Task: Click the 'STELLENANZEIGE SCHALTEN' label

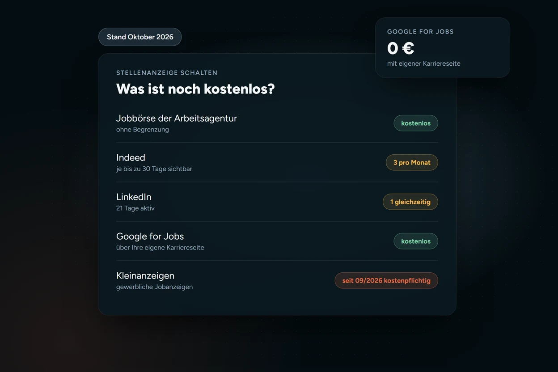Action: pos(167,73)
